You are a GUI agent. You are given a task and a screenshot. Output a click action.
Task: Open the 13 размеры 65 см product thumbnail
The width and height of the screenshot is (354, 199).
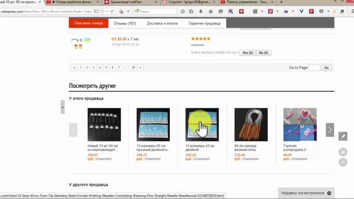pyautogui.click(x=153, y=124)
